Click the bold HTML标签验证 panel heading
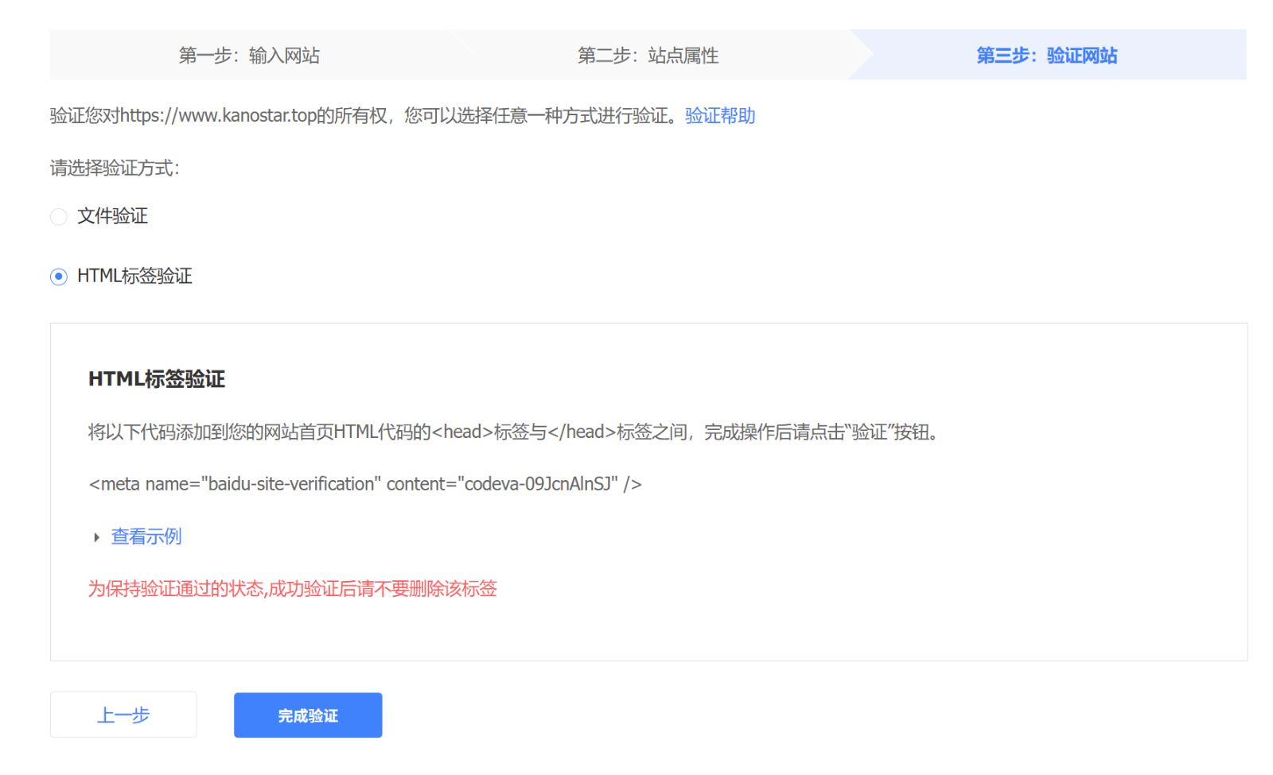Image resolution: width=1273 pixels, height=775 pixels. point(157,379)
